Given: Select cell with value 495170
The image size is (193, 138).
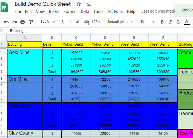Looking at the screenshot, I should tap(76, 126).
